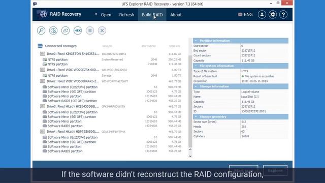Click the Storage NTFS partition icon
The width and height of the screenshot is (325, 183).
tap(45, 76)
